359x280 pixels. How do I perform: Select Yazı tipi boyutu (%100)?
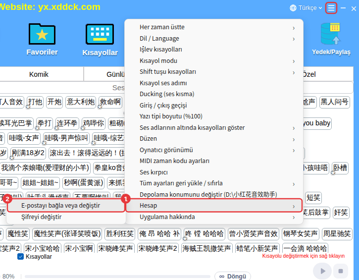(x=214, y=116)
